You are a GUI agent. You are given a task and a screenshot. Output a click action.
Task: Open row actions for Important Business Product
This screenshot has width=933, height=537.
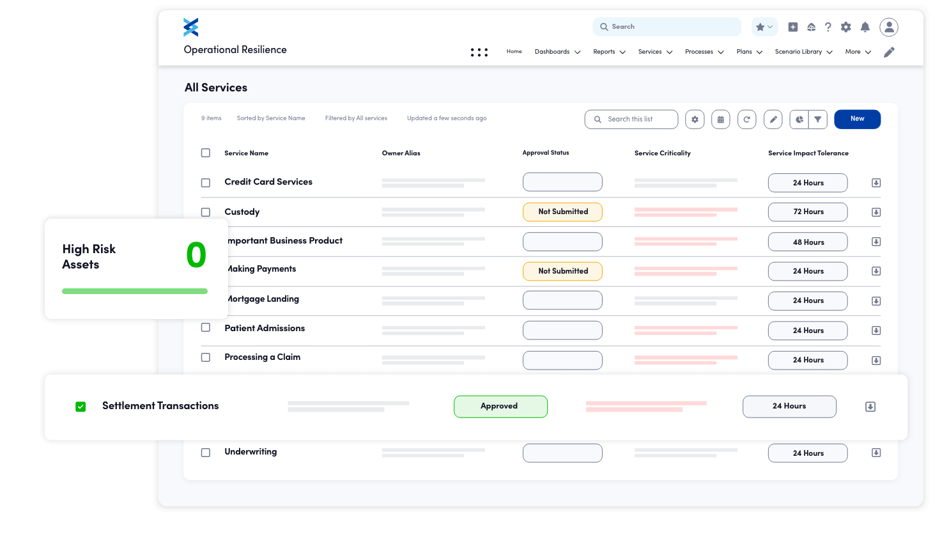click(x=876, y=242)
